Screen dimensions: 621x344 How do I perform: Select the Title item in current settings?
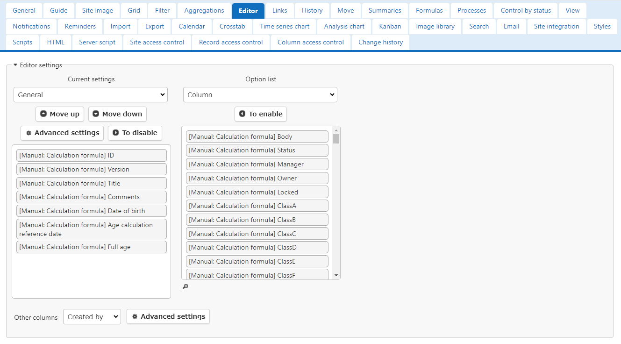(x=92, y=183)
